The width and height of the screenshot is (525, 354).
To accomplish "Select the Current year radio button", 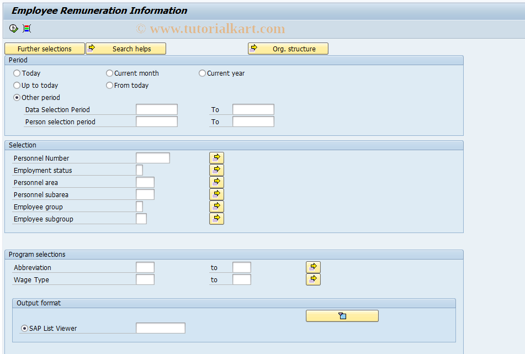I will click(x=202, y=73).
